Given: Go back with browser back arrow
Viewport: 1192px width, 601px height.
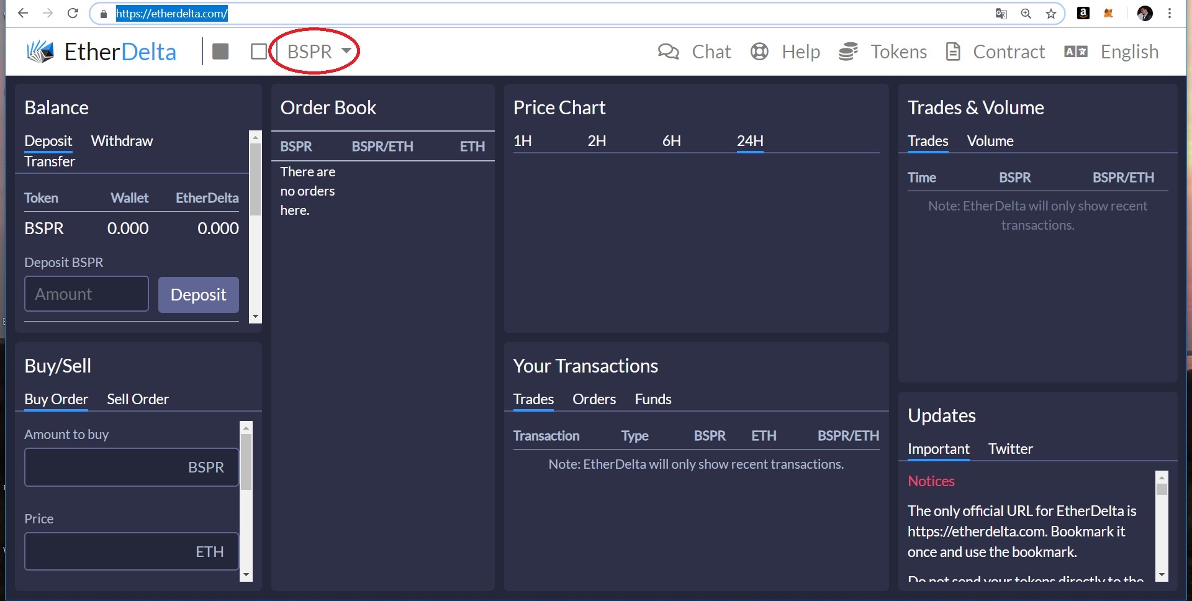Looking at the screenshot, I should pyautogui.click(x=23, y=13).
